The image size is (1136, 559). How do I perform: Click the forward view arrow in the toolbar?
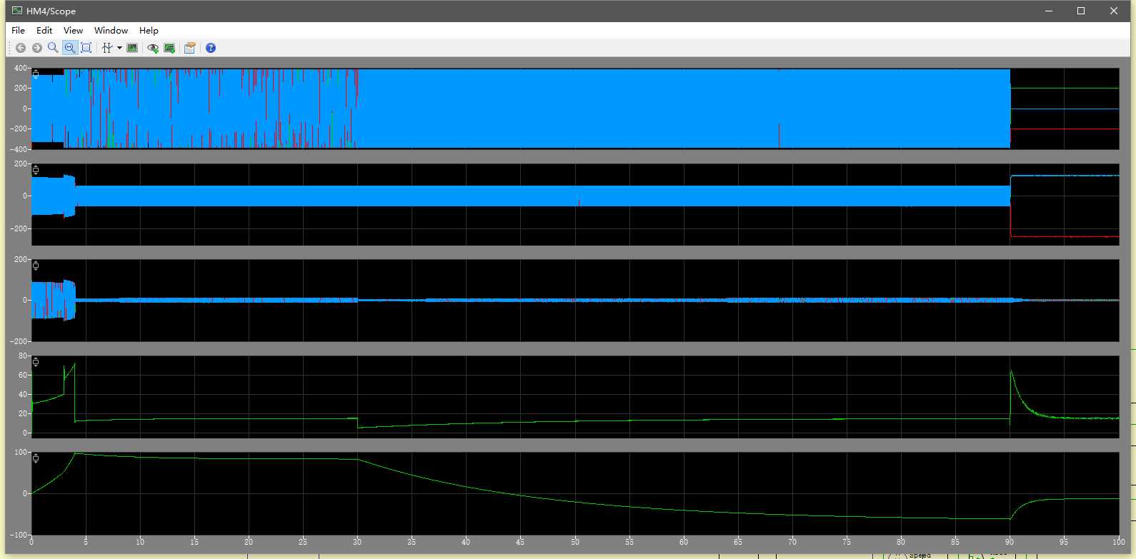point(37,48)
